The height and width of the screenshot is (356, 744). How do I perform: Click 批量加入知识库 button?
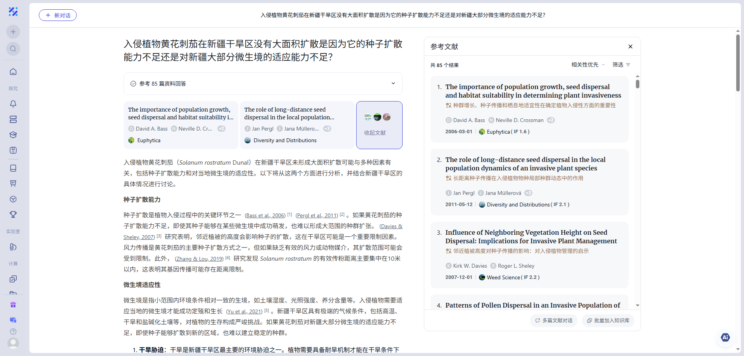pyautogui.click(x=608, y=320)
